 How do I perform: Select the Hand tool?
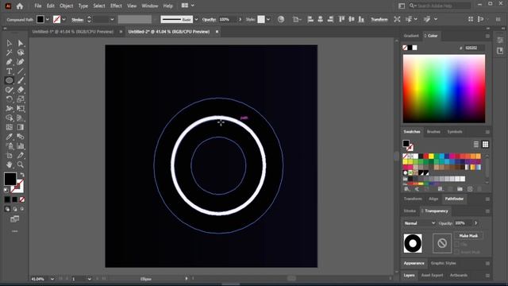click(9, 164)
